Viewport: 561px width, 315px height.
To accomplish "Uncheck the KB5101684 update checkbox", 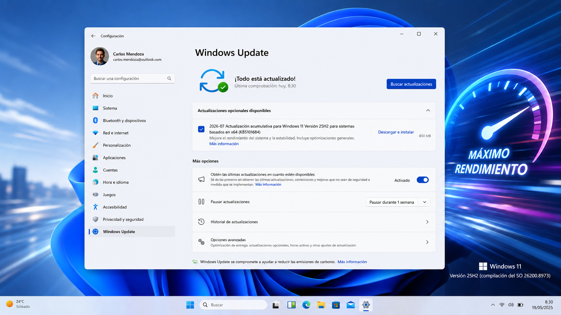I will click(201, 129).
